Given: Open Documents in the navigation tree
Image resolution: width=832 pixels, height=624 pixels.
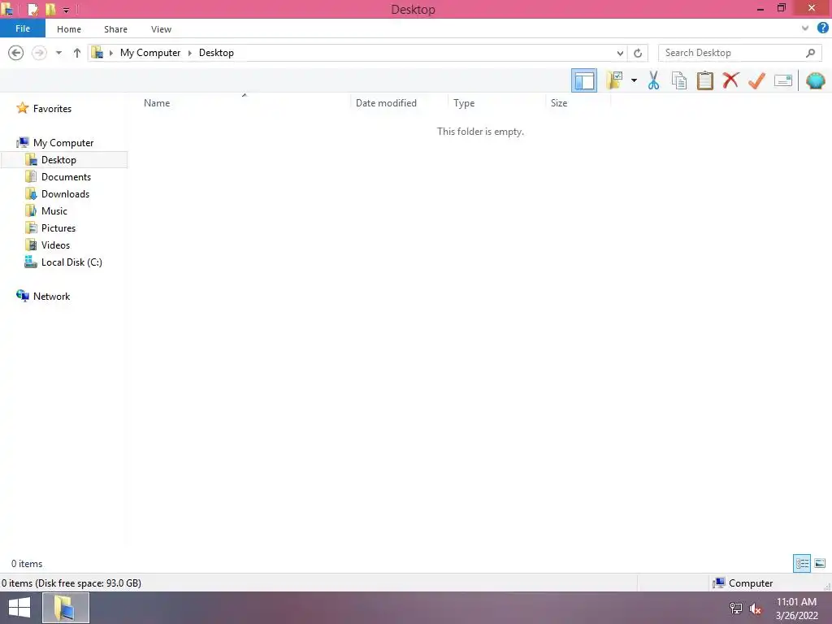Looking at the screenshot, I should (x=66, y=176).
